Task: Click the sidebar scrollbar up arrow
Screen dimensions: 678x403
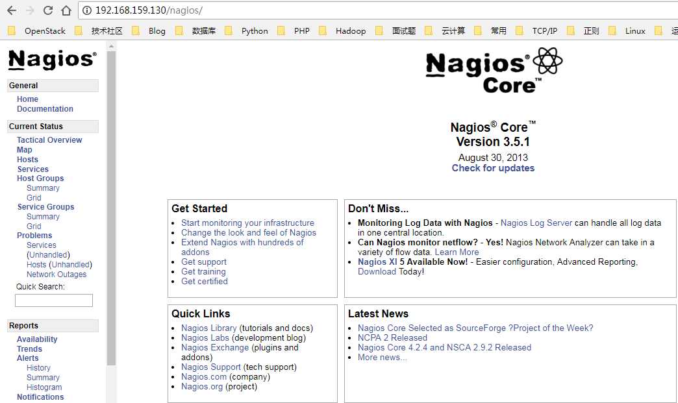Action: (111, 46)
